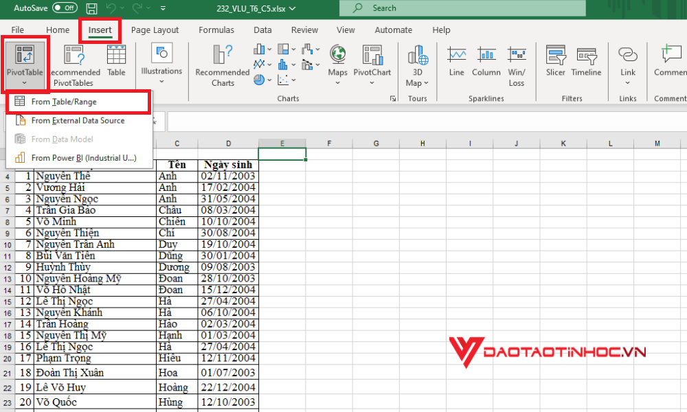Image resolution: width=687 pixels, height=412 pixels.
Task: Select cell with date 31/05/2004
Action: tap(228, 199)
